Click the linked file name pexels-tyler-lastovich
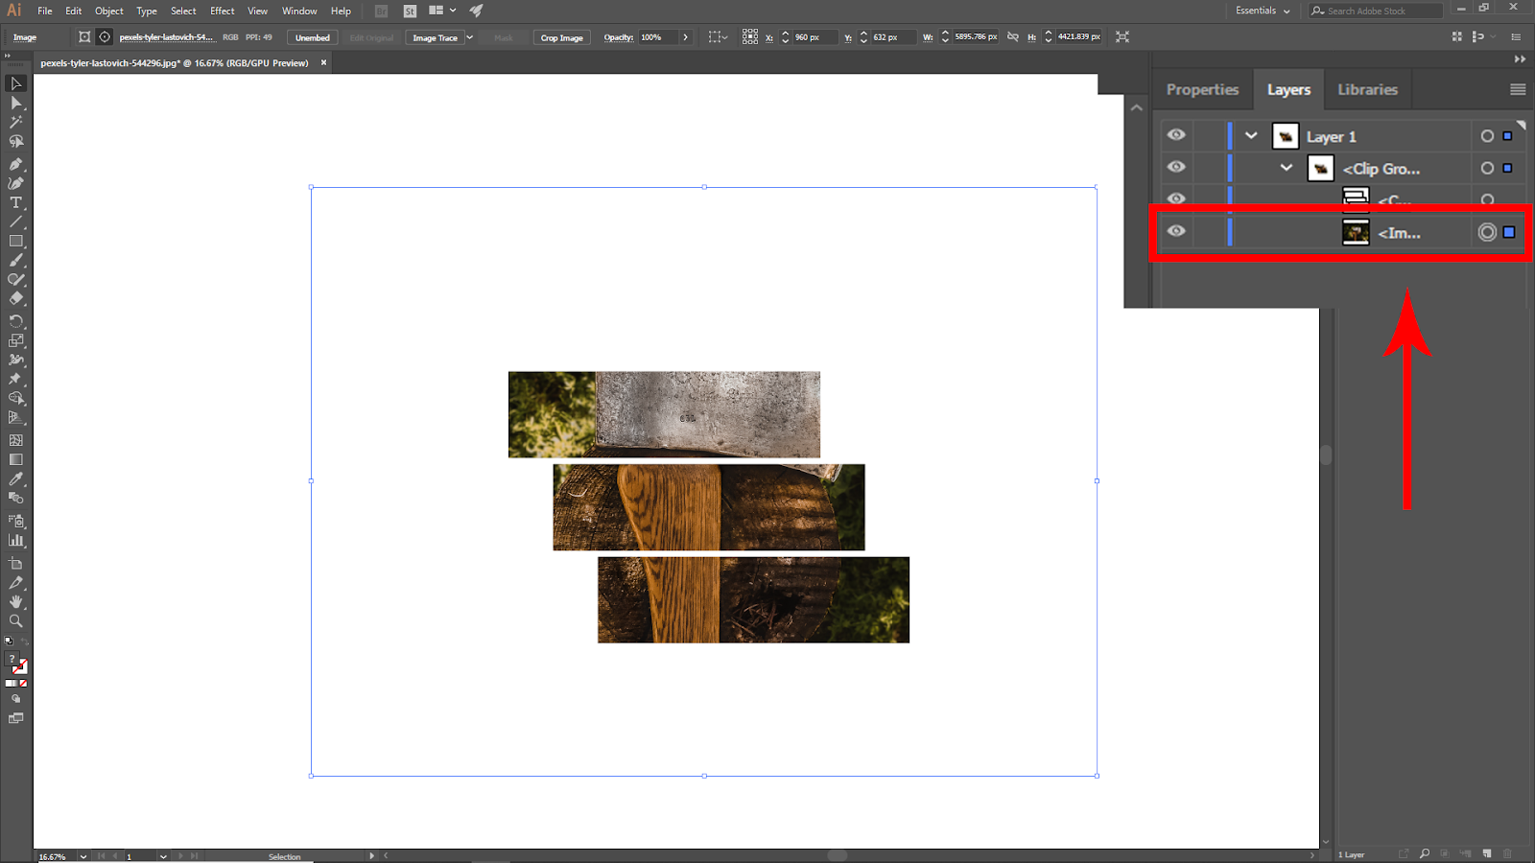Screen dimensions: 1535x863 point(167,37)
